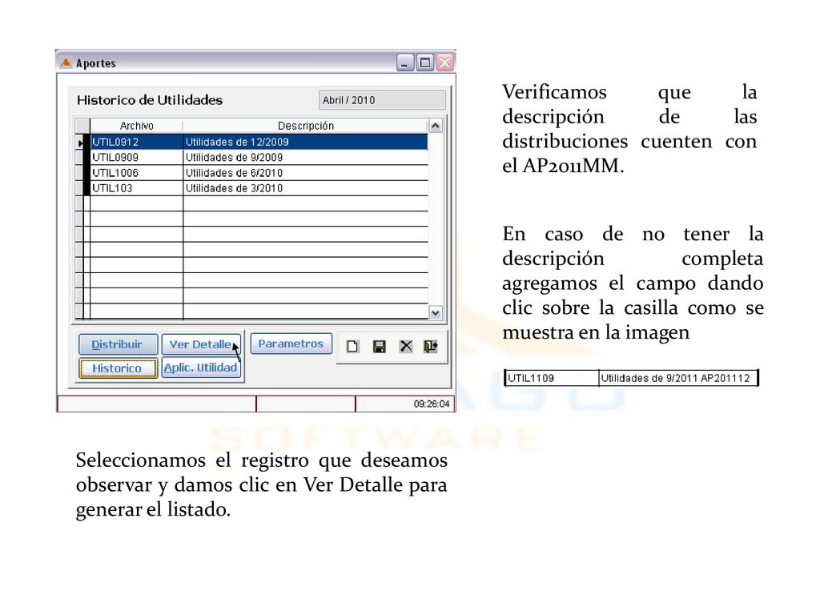Click description 'Utilidades de 6/2010'
Screen dimensions: 820x615
(x=234, y=173)
